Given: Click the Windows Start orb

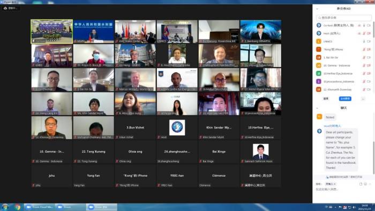Looking at the screenshot, I should 5,207.
